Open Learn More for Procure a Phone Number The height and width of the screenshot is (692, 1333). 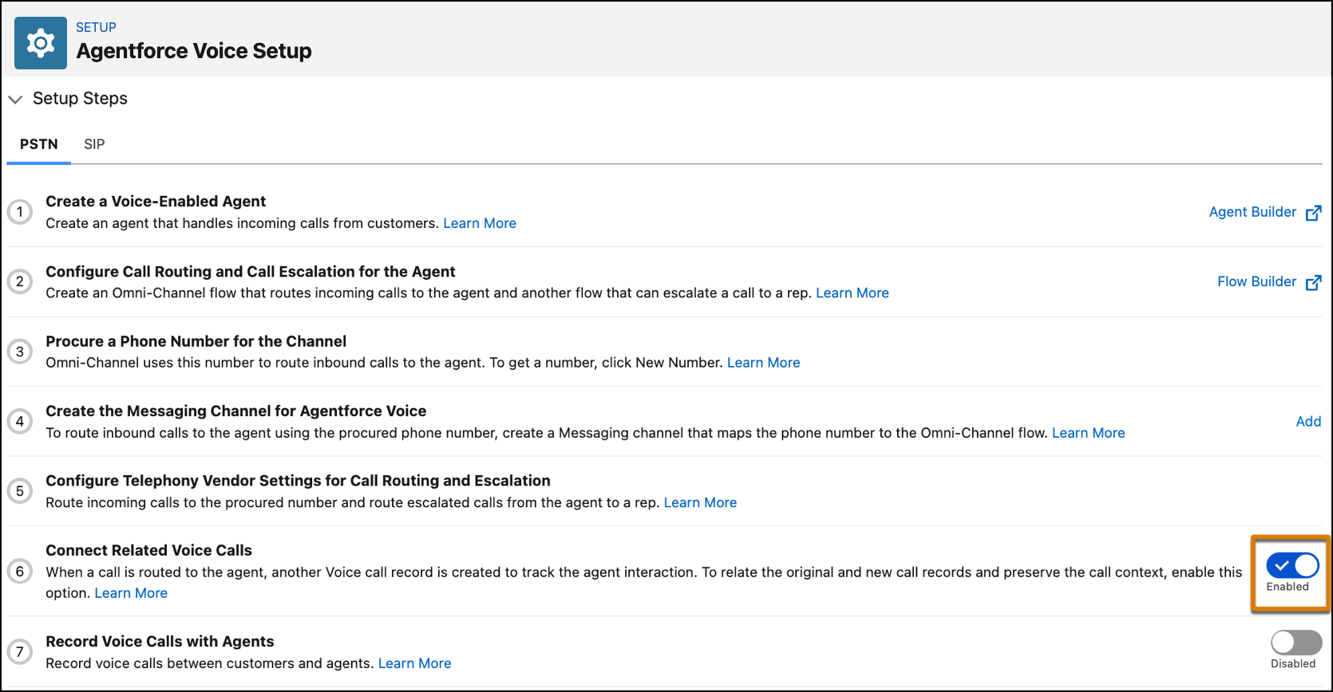point(764,363)
